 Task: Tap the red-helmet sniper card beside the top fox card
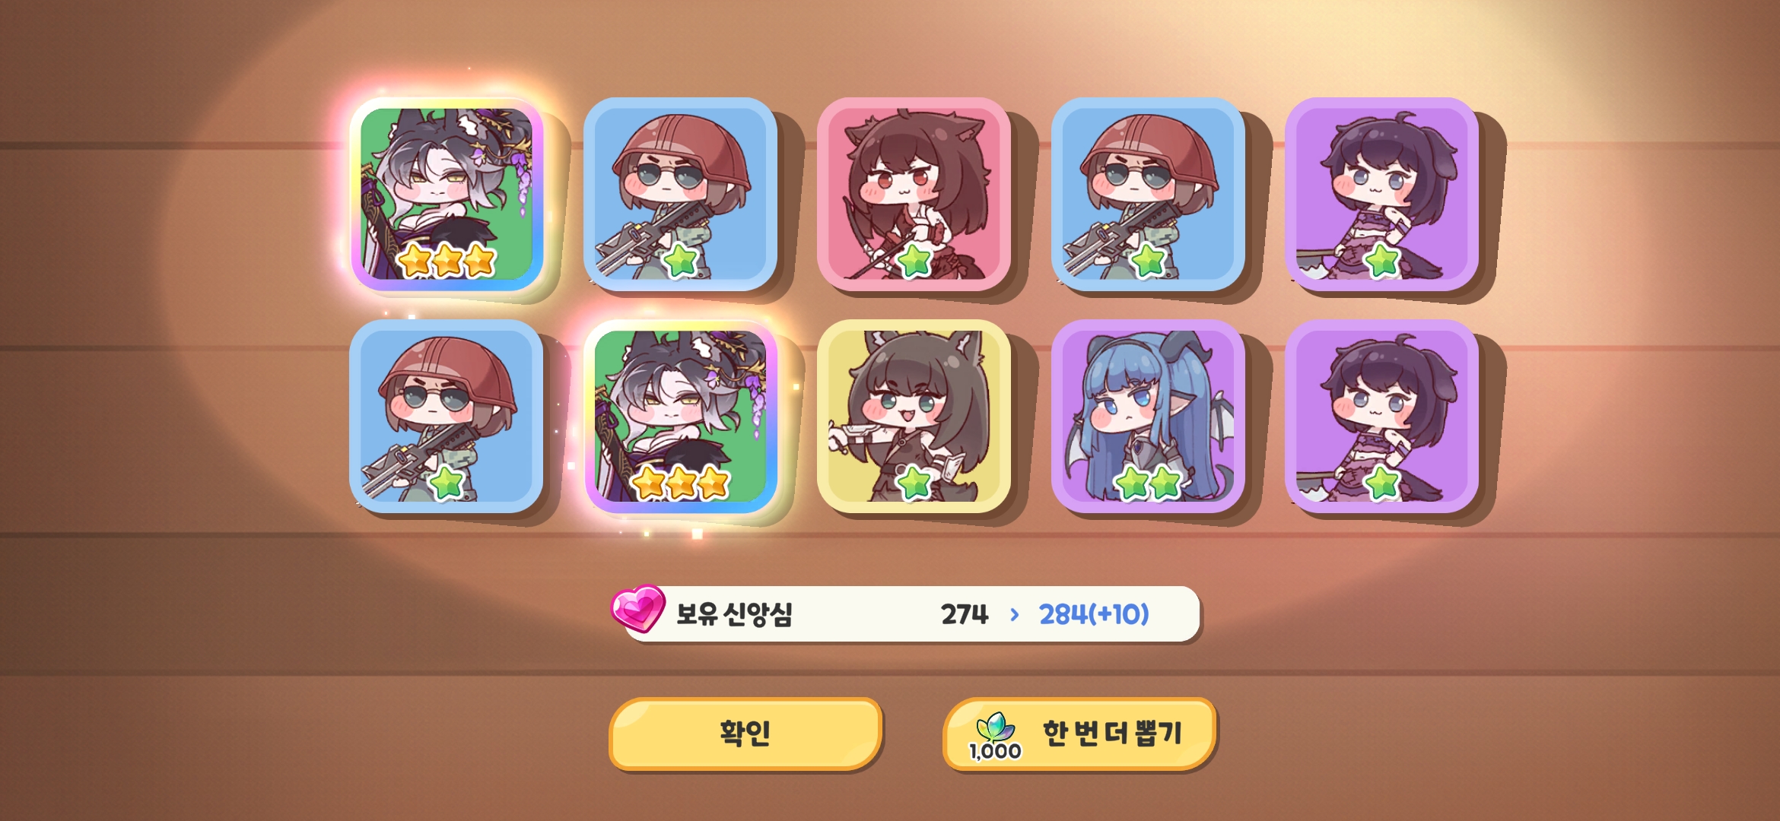pos(680,194)
